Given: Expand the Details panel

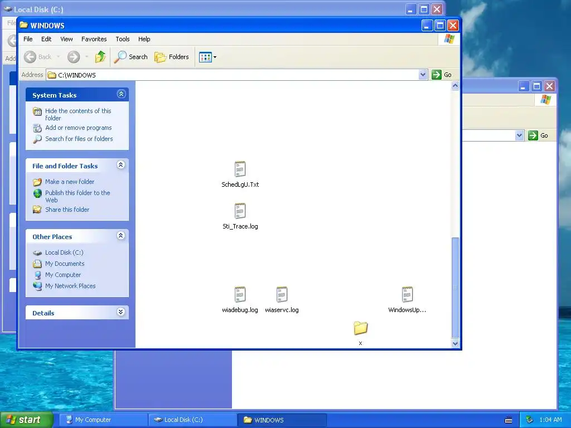Looking at the screenshot, I should pos(121,312).
